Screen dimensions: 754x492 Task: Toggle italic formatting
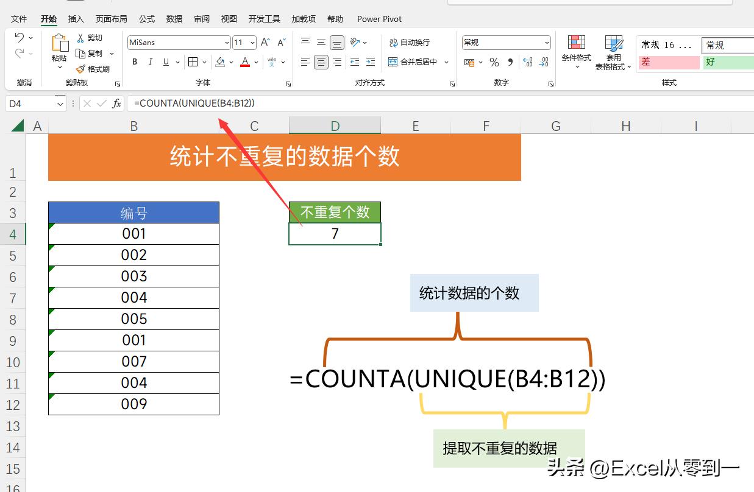coord(150,62)
